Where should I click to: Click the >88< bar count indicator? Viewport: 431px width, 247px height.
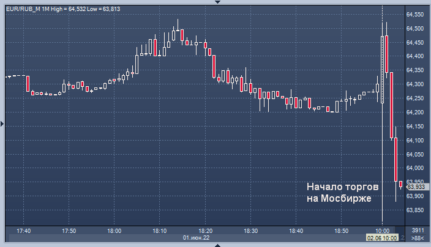[x=416, y=237]
